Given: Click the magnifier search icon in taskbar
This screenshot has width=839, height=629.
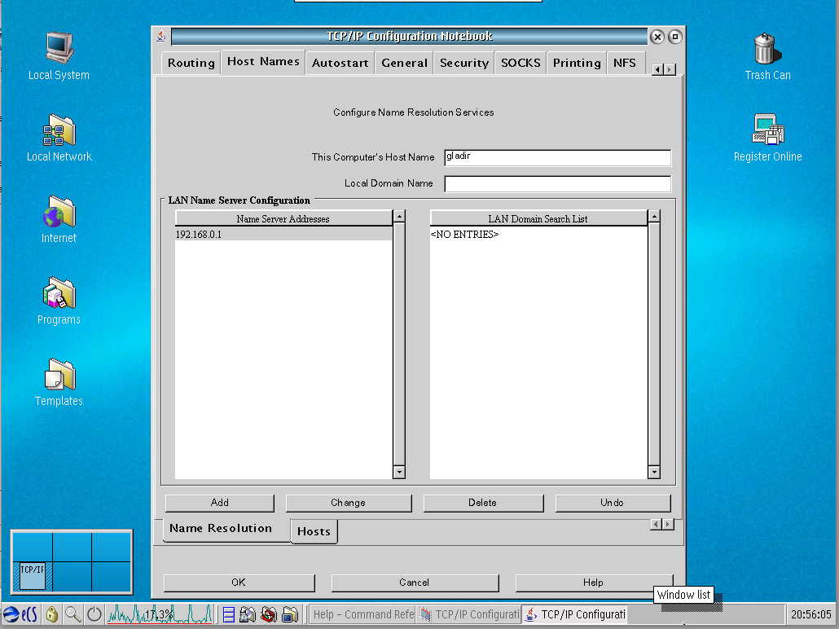Looking at the screenshot, I should coord(72,614).
